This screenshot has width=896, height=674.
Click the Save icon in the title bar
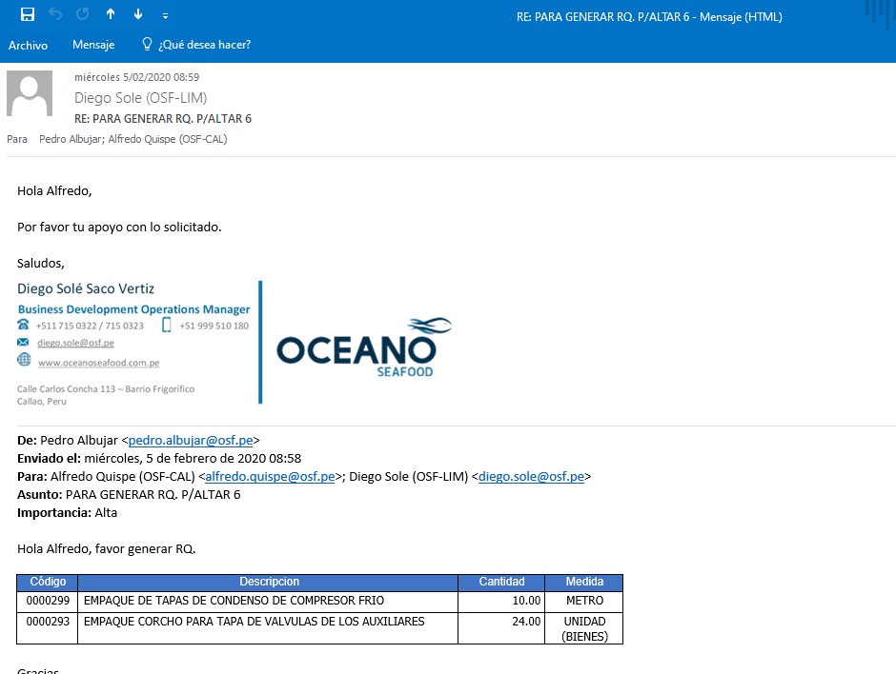pyautogui.click(x=27, y=14)
